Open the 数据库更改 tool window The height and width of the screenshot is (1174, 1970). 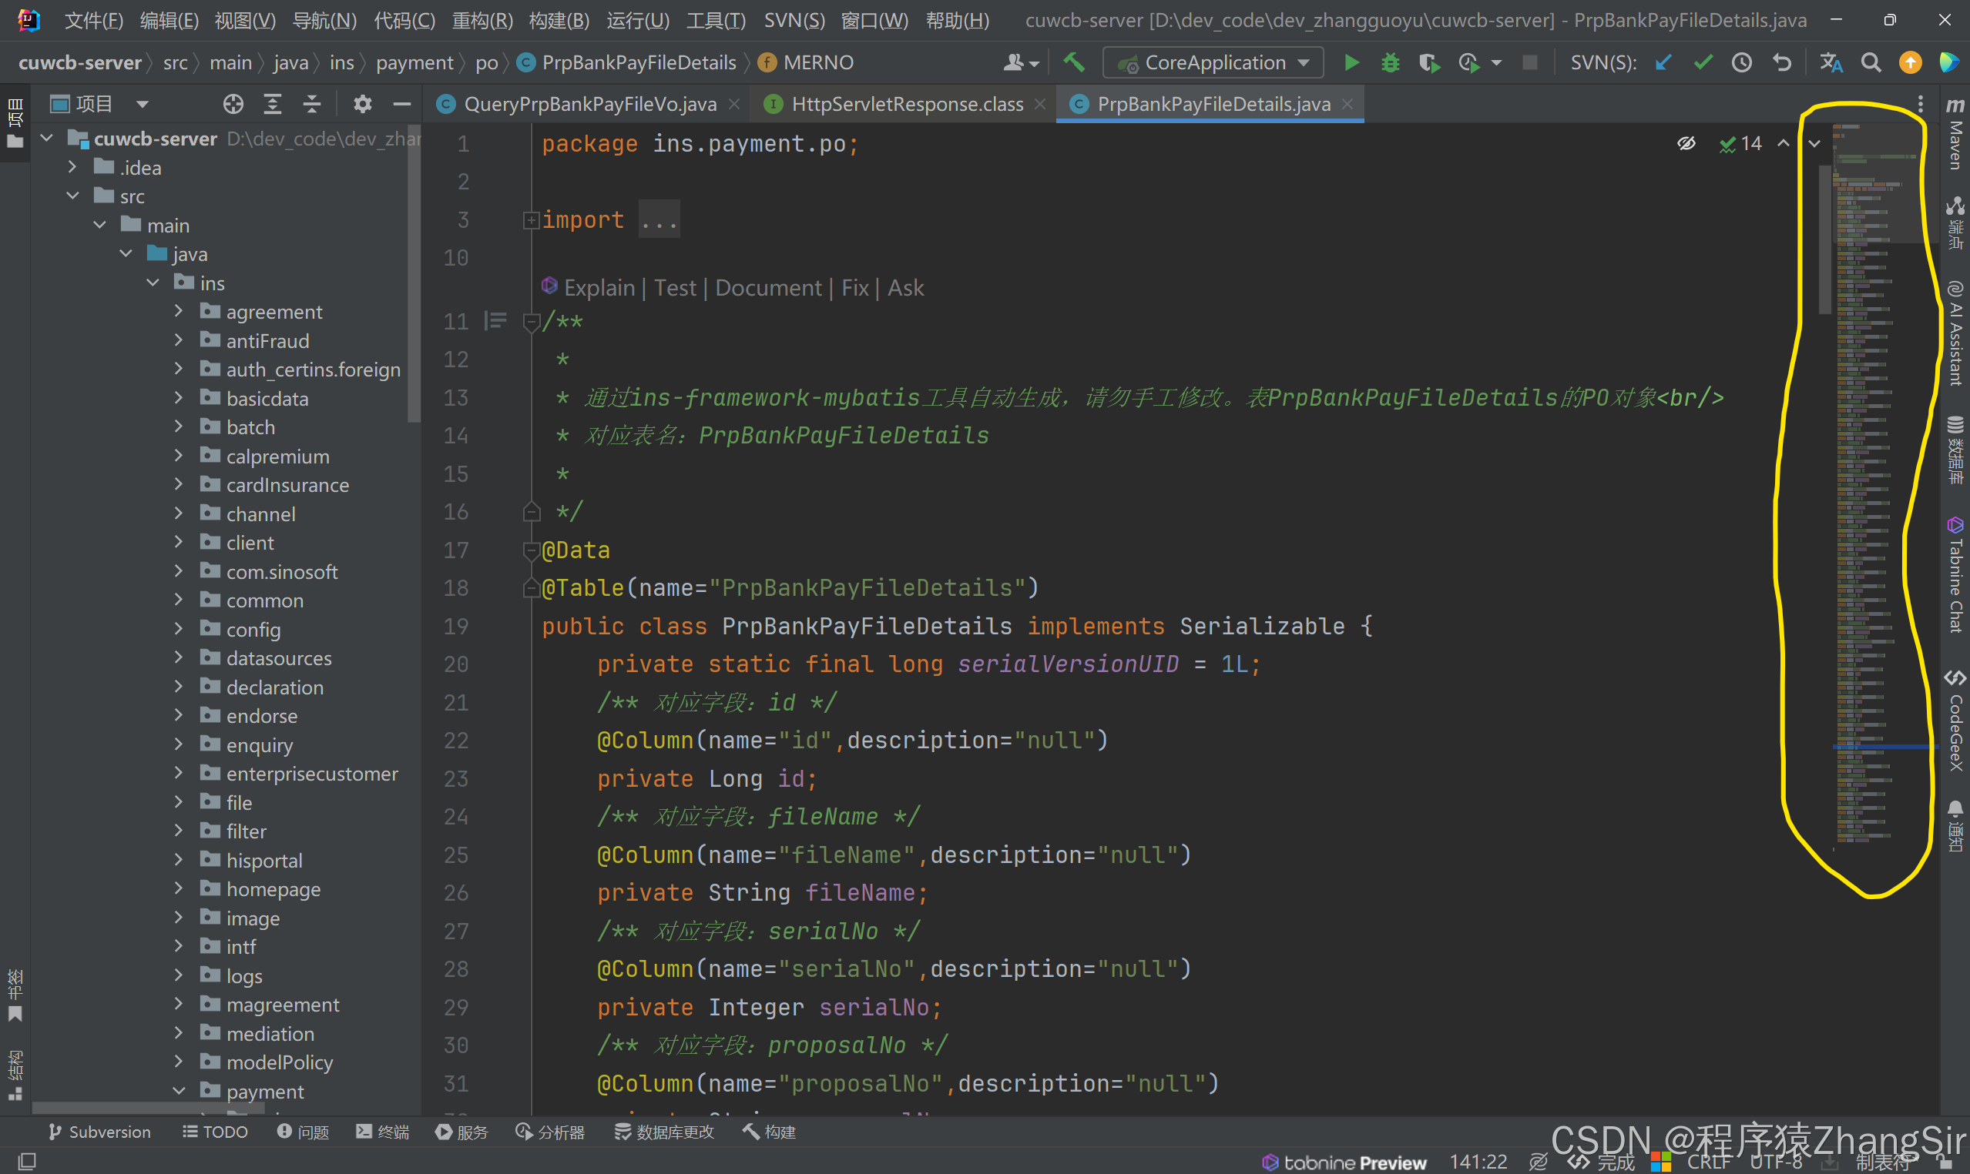(664, 1132)
